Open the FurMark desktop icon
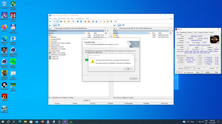Viewport: 222px width, 124px height. point(4,97)
